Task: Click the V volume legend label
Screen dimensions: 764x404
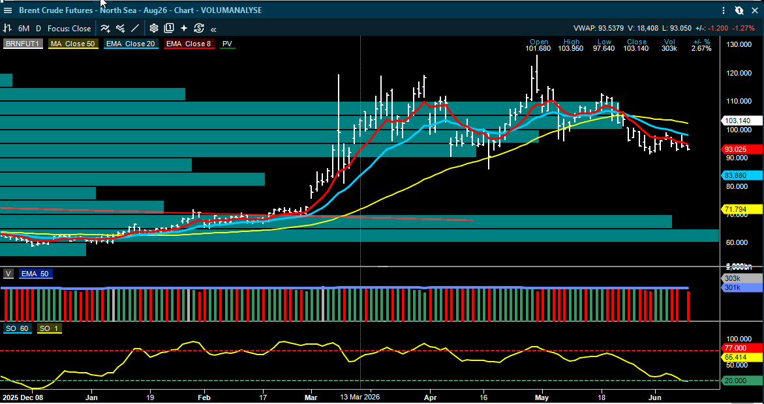Action: click(8, 274)
